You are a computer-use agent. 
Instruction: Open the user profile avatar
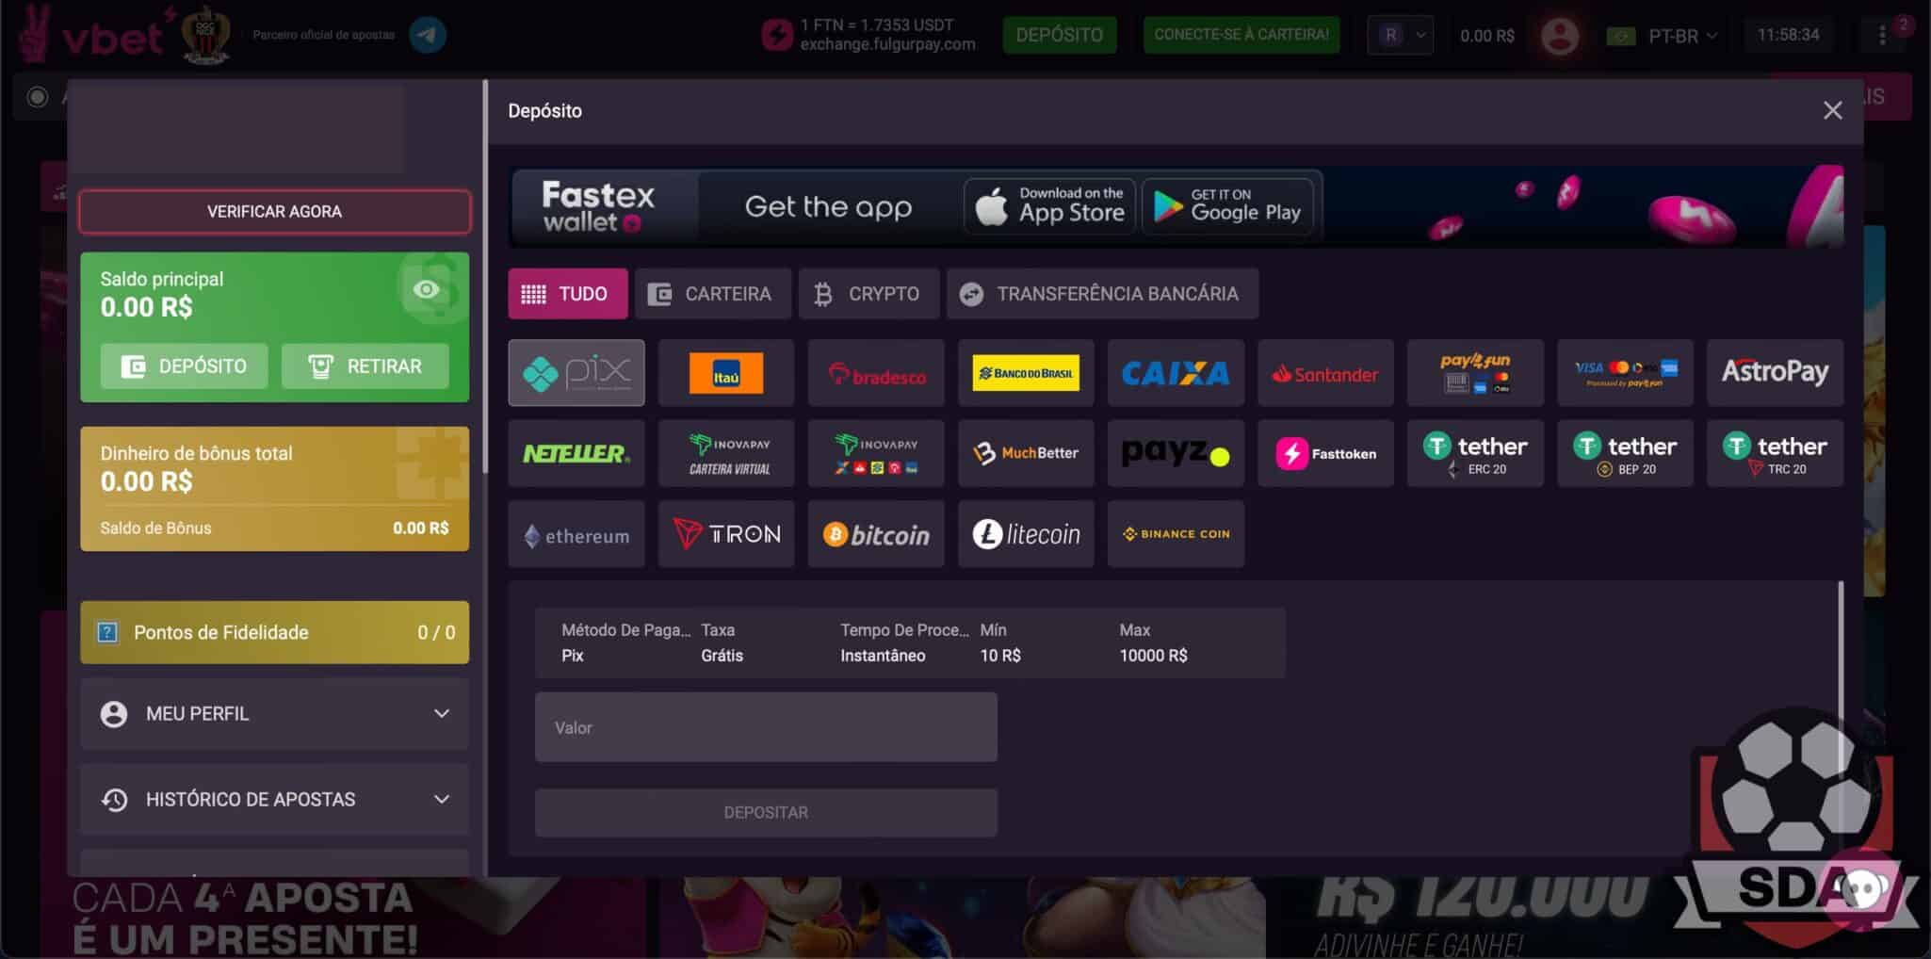click(x=1560, y=36)
